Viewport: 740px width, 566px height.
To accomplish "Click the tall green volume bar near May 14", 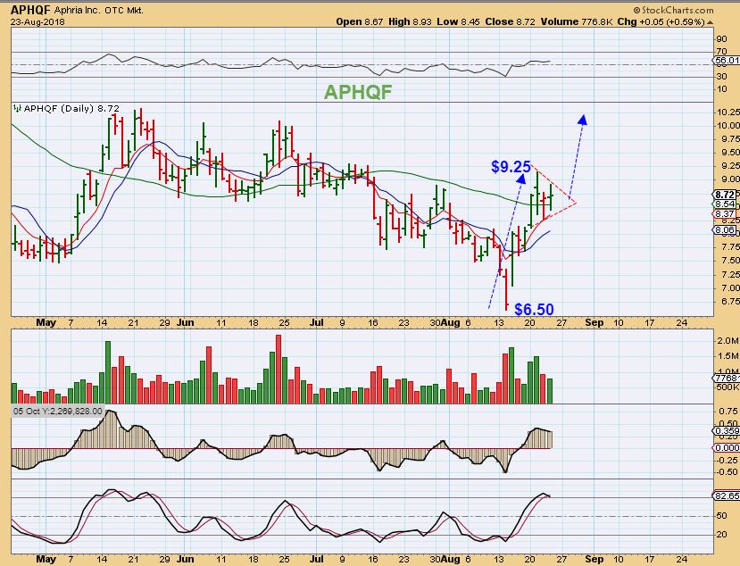I will click(x=108, y=372).
